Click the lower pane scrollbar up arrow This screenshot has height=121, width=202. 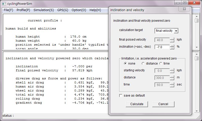pyautogui.click(x=197, y=54)
